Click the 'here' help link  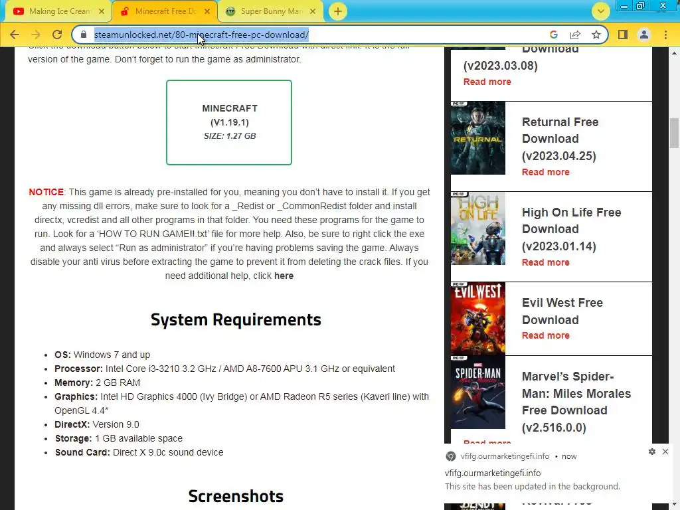click(x=284, y=276)
